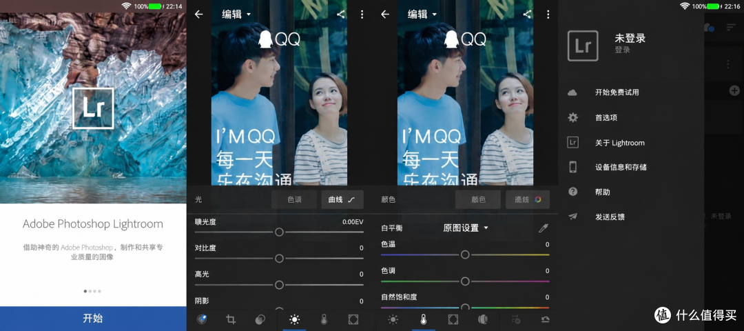Click the 自然饱和度 vibrance slider handle
Screen dimensions: 744x331
(465, 308)
